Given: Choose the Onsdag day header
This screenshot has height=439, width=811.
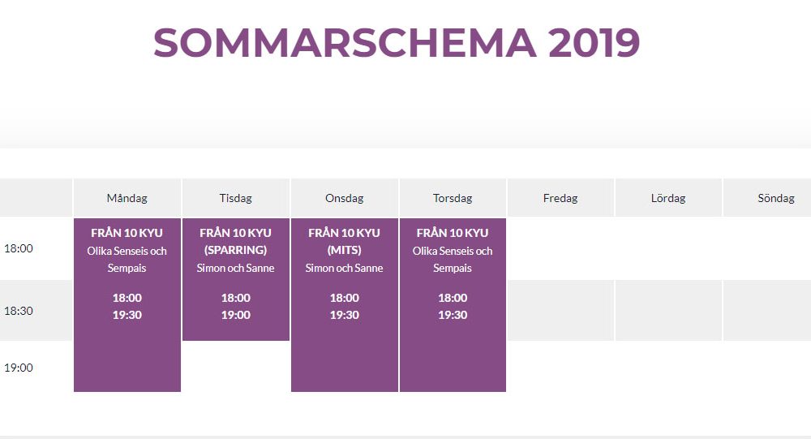Looking at the screenshot, I should 345,198.
